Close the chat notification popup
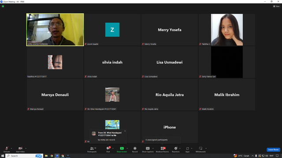Screen dimensions: 282x158 click(x=125, y=131)
